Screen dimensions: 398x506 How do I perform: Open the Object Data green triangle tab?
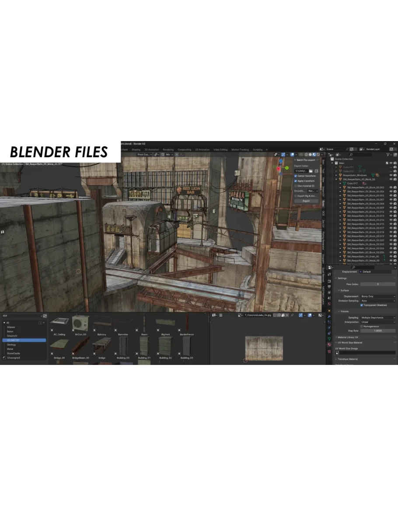(x=329, y=339)
